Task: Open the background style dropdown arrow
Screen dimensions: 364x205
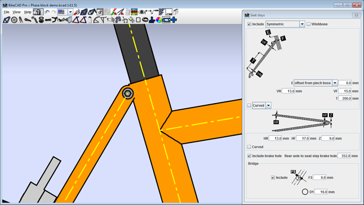Action: coord(70,12)
